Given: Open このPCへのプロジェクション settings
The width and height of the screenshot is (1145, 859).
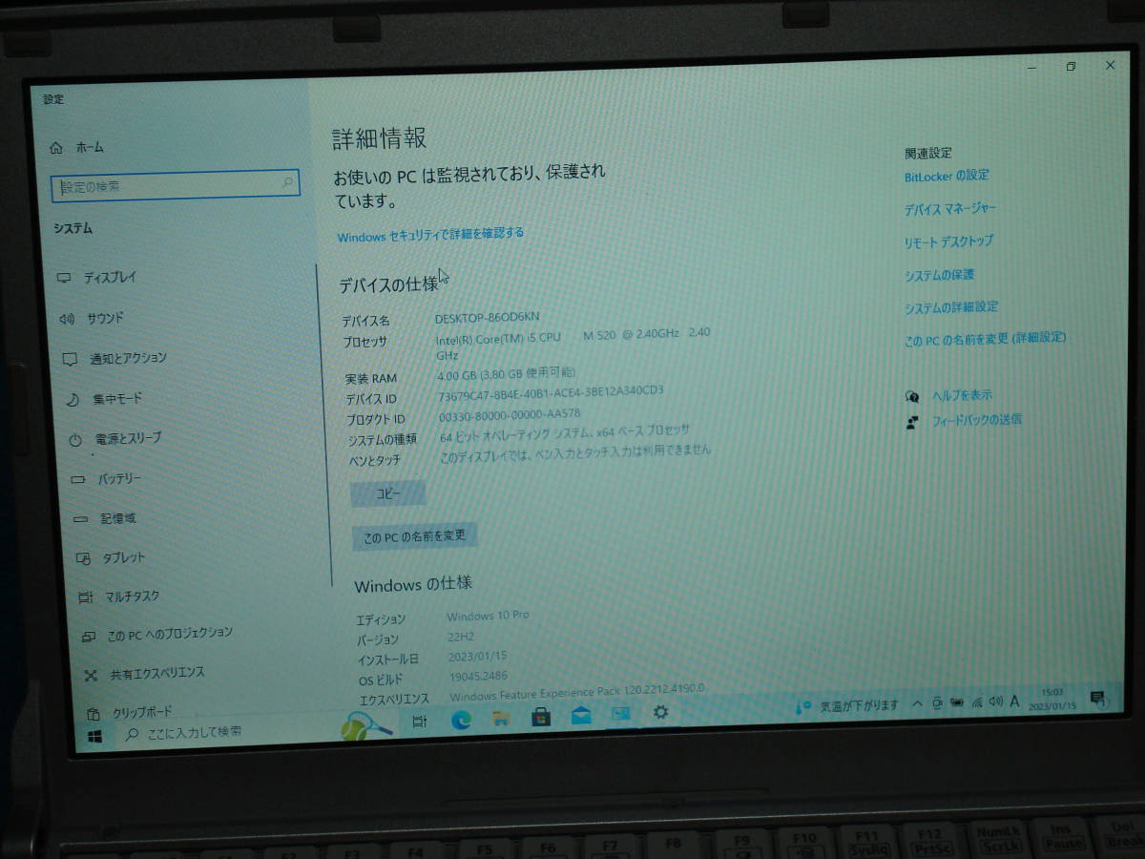Looking at the screenshot, I should point(157,634).
